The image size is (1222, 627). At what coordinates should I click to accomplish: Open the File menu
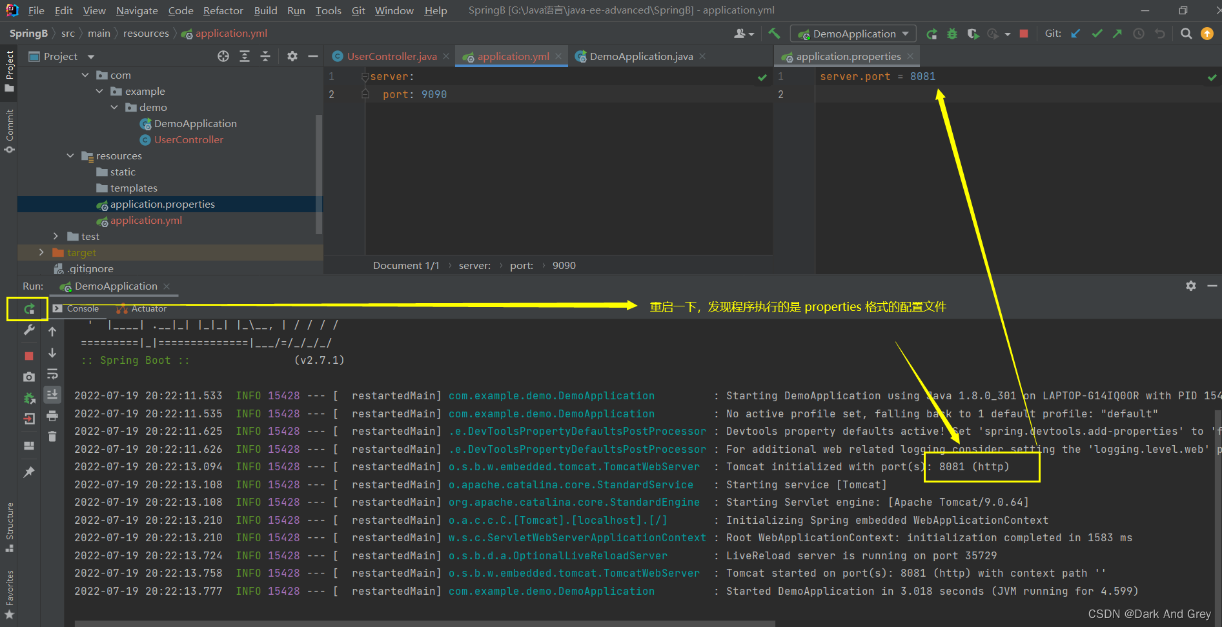tap(36, 10)
